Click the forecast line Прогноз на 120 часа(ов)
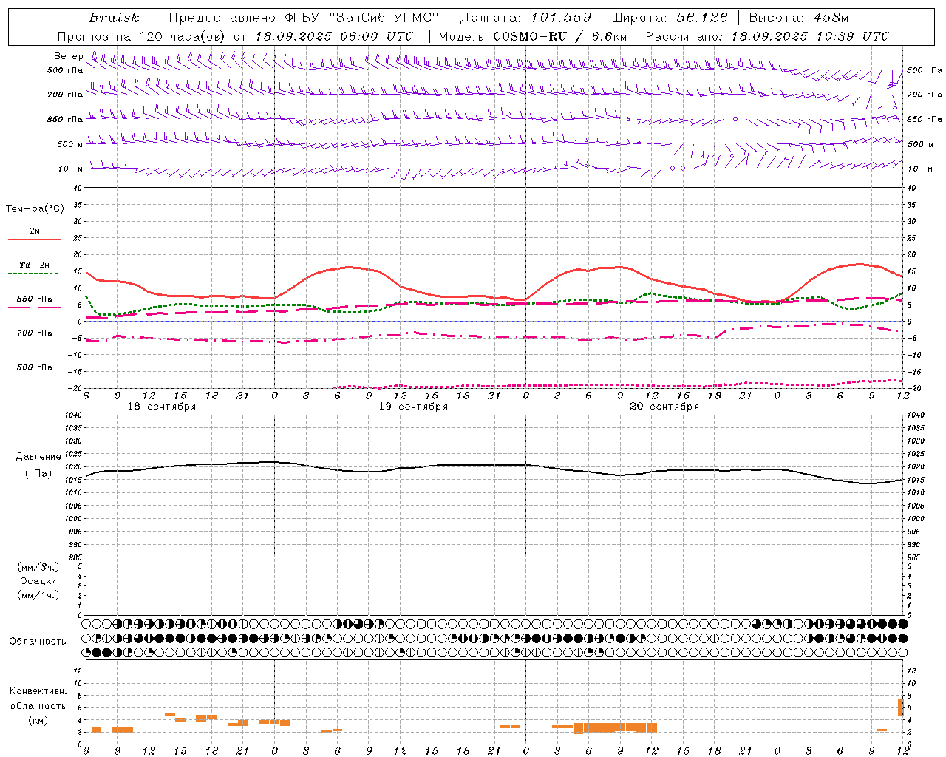 [142, 36]
